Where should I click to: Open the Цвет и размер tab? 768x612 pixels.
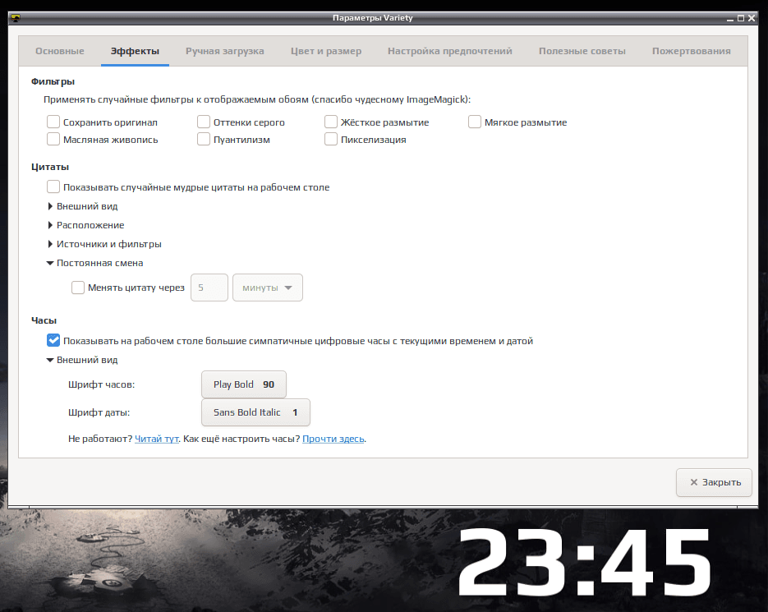[326, 51]
